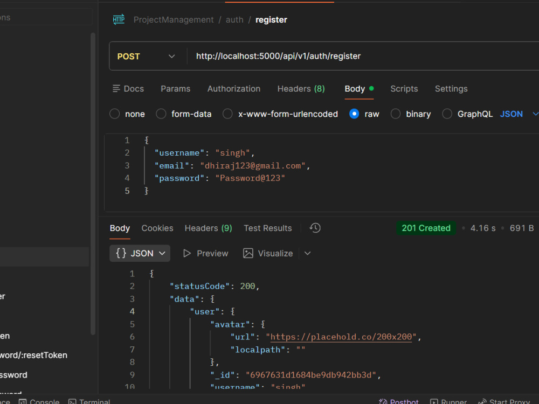Click the Visualize button
Viewport: 539px width, 404px height.
click(x=268, y=254)
